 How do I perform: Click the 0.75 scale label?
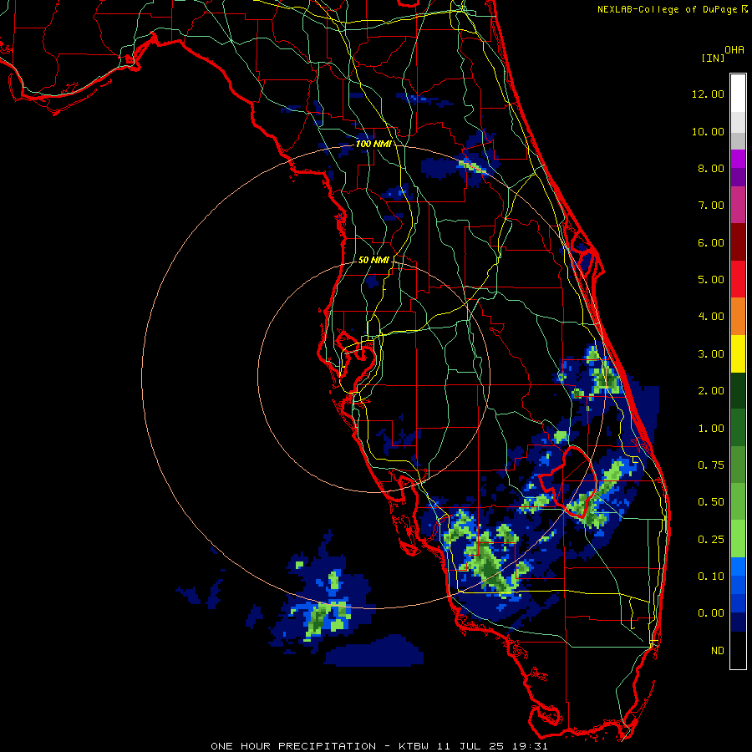[711, 465]
